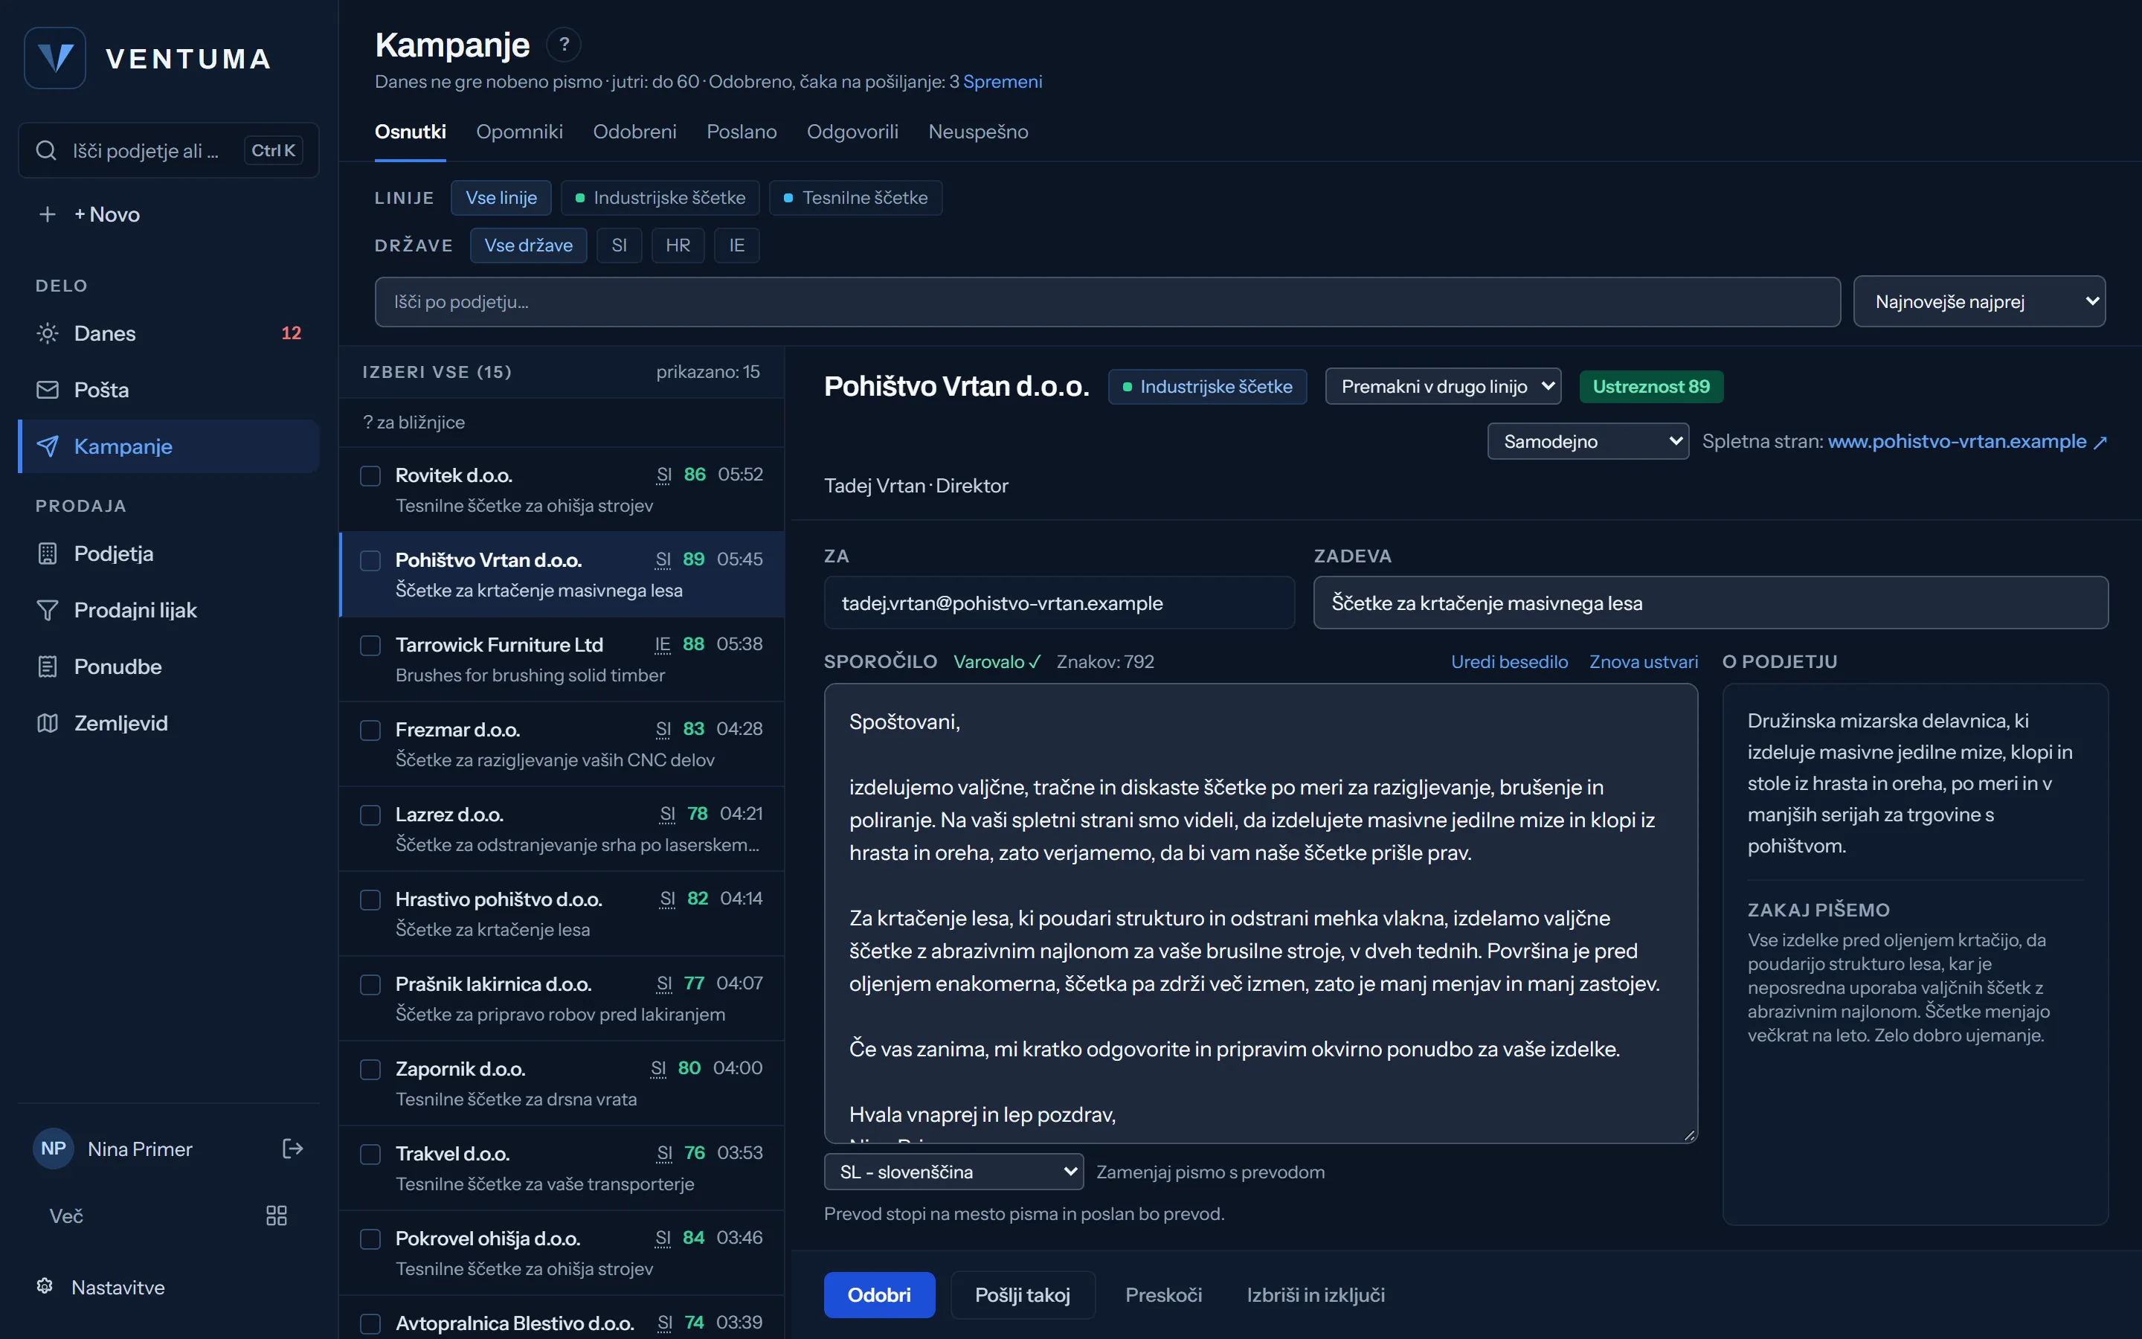
Task: Click the grid icon next to Več
Action: tap(276, 1215)
